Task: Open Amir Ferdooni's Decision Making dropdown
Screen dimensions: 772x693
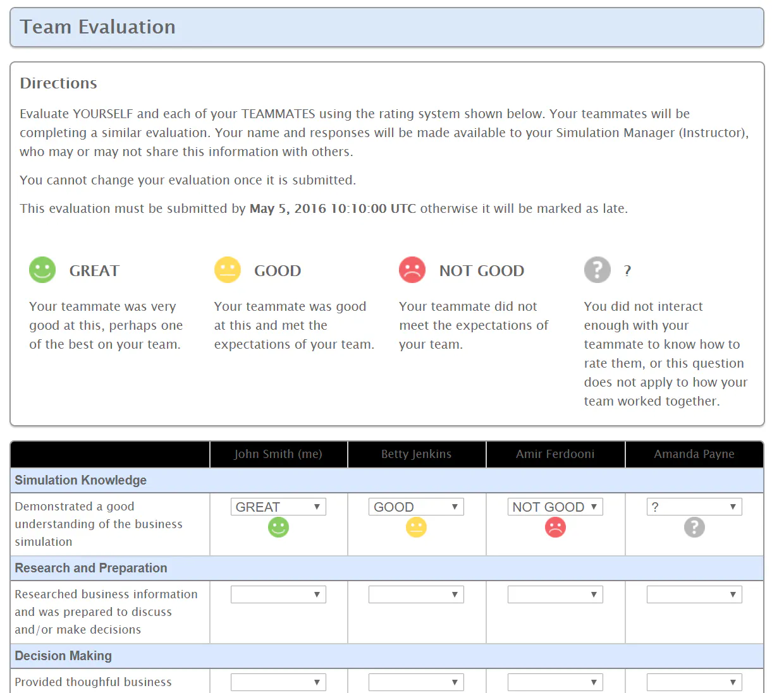Action: (555, 682)
